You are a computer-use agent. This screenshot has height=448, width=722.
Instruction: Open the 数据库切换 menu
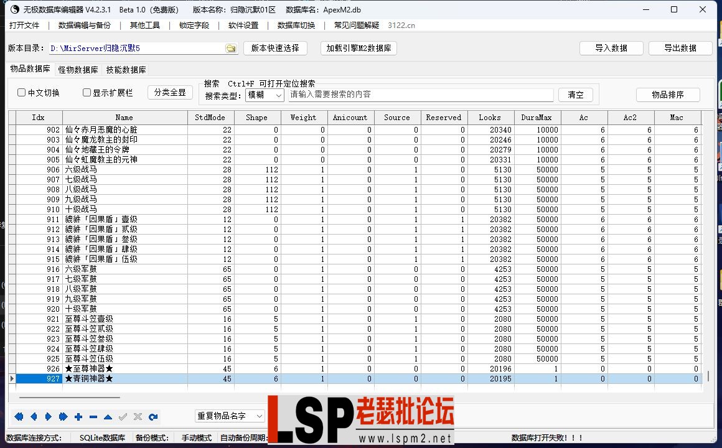[x=296, y=26]
